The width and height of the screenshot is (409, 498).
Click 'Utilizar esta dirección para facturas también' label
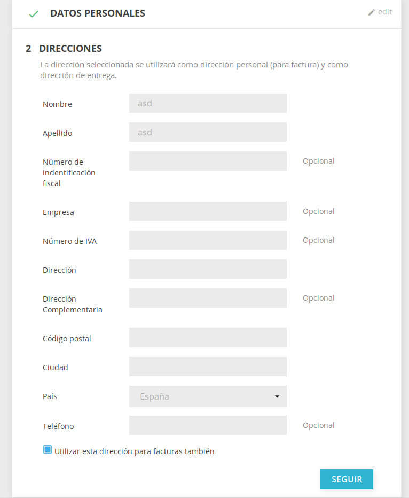tap(135, 451)
